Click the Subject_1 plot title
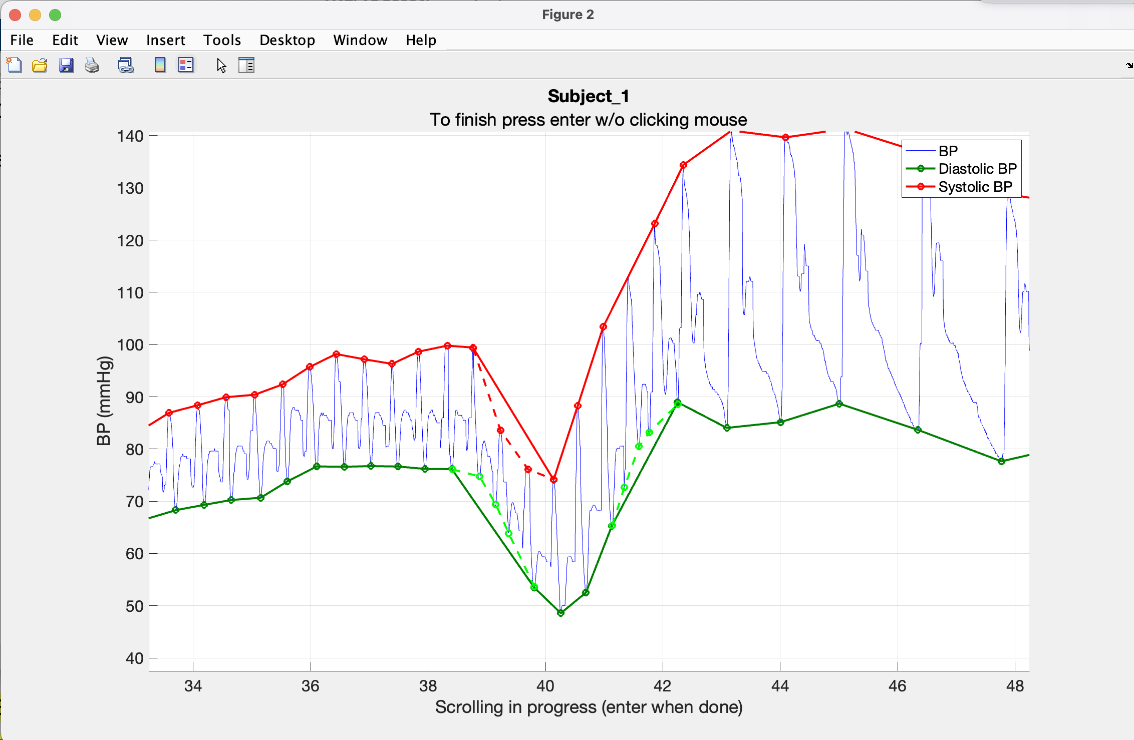The image size is (1134, 740). [x=588, y=96]
